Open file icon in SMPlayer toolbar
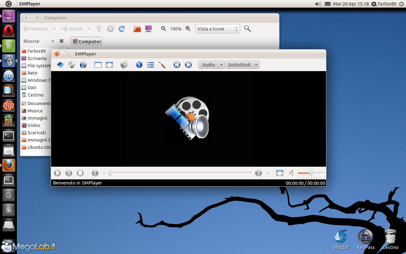The width and height of the screenshot is (406, 254). (x=60, y=65)
